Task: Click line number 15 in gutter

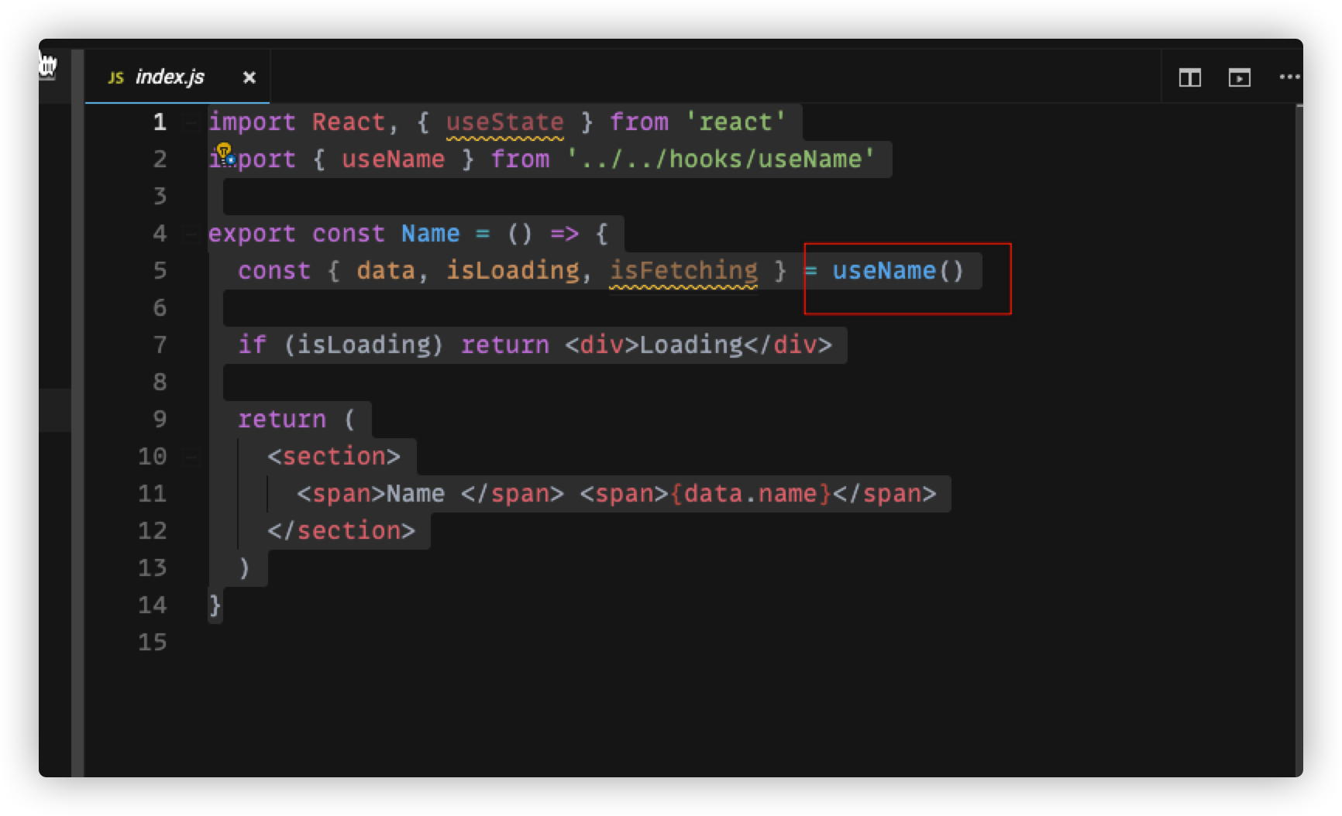Action: (152, 643)
